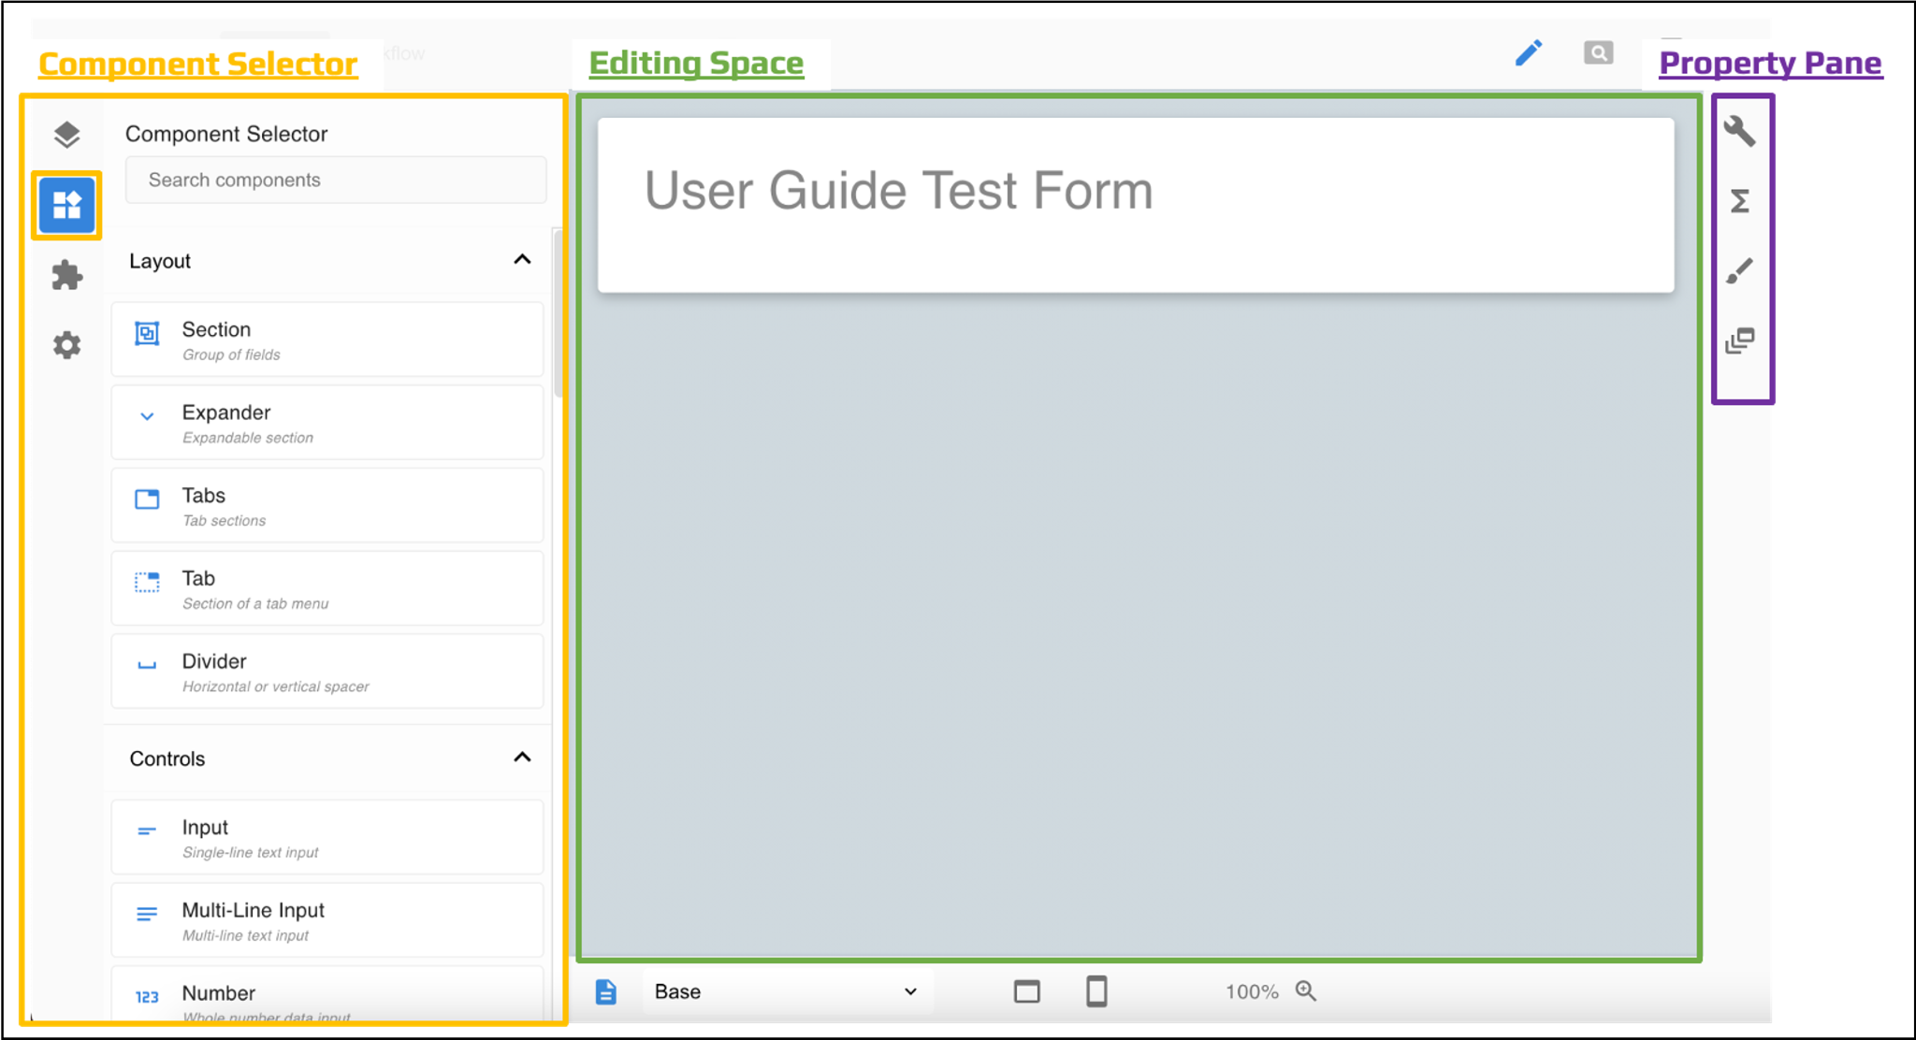Open the wrench properties icon

pos(1739,131)
